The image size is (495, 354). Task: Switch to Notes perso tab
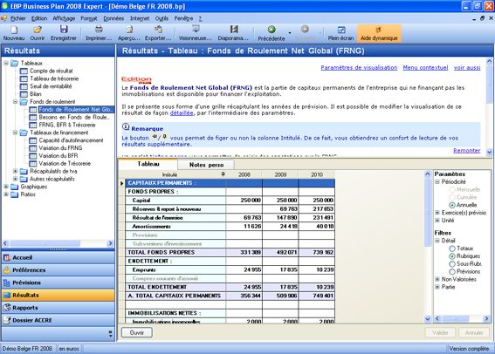pos(206,165)
